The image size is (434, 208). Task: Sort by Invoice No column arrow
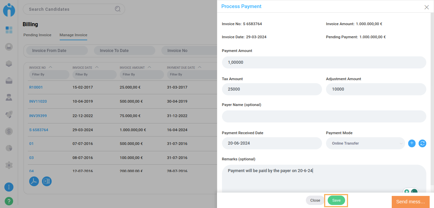click(50, 67)
